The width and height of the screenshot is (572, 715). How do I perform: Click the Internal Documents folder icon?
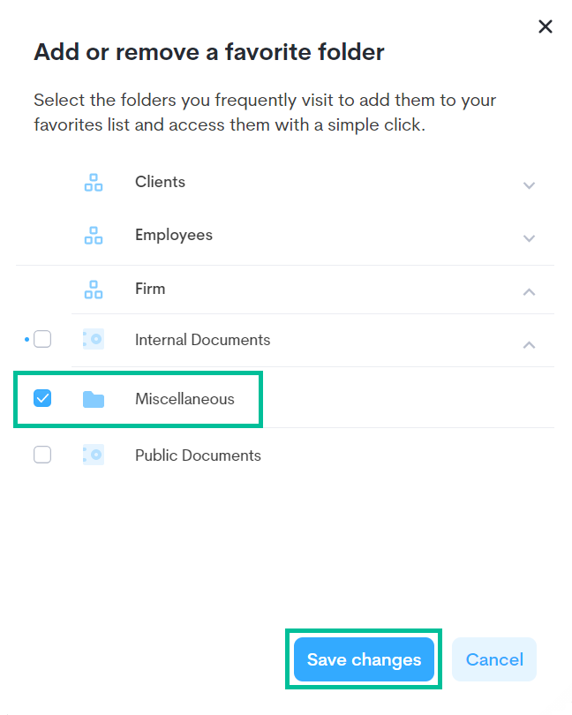coord(94,340)
